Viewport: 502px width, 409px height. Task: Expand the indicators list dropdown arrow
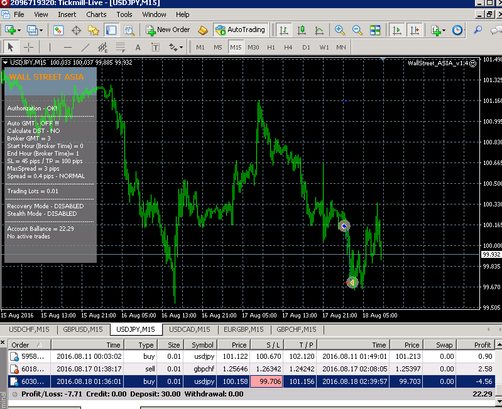(444, 30)
